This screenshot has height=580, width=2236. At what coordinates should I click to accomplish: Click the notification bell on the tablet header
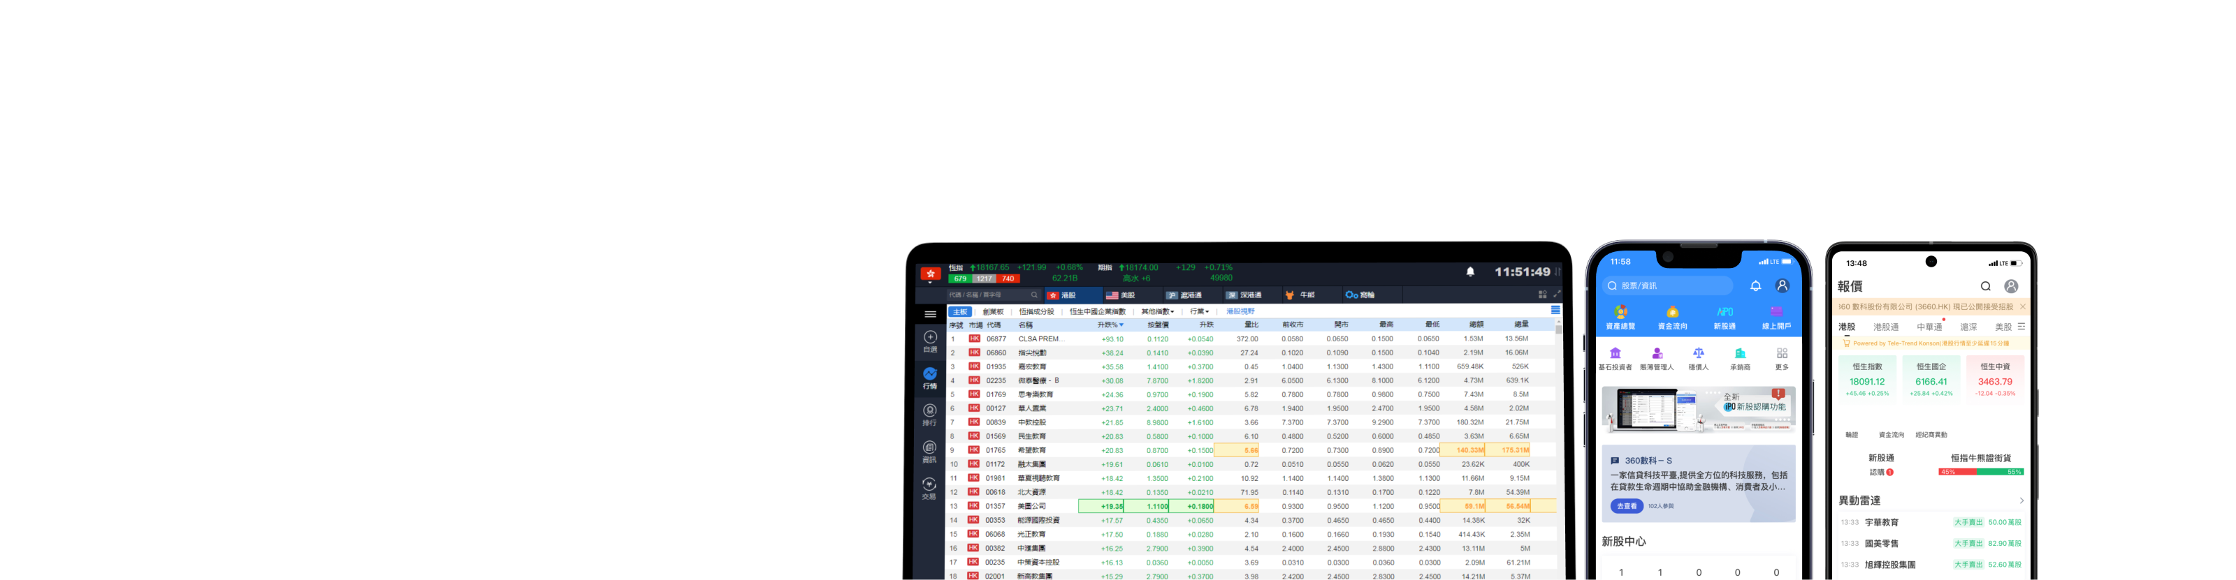coord(1469,272)
